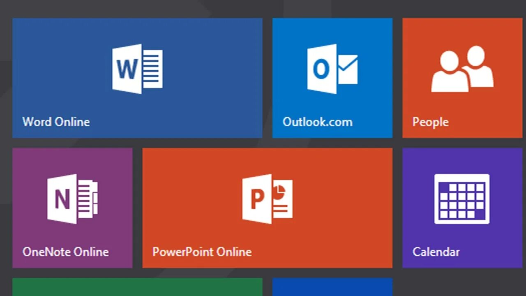Click the "Calendar" tile label
The width and height of the screenshot is (526, 296).
tap(436, 252)
